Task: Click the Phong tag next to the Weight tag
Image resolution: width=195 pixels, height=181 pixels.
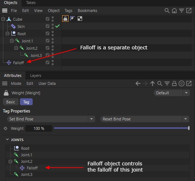Action: point(73,18)
